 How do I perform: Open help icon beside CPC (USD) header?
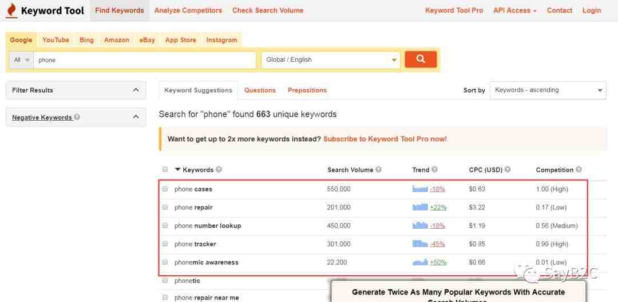(508, 170)
